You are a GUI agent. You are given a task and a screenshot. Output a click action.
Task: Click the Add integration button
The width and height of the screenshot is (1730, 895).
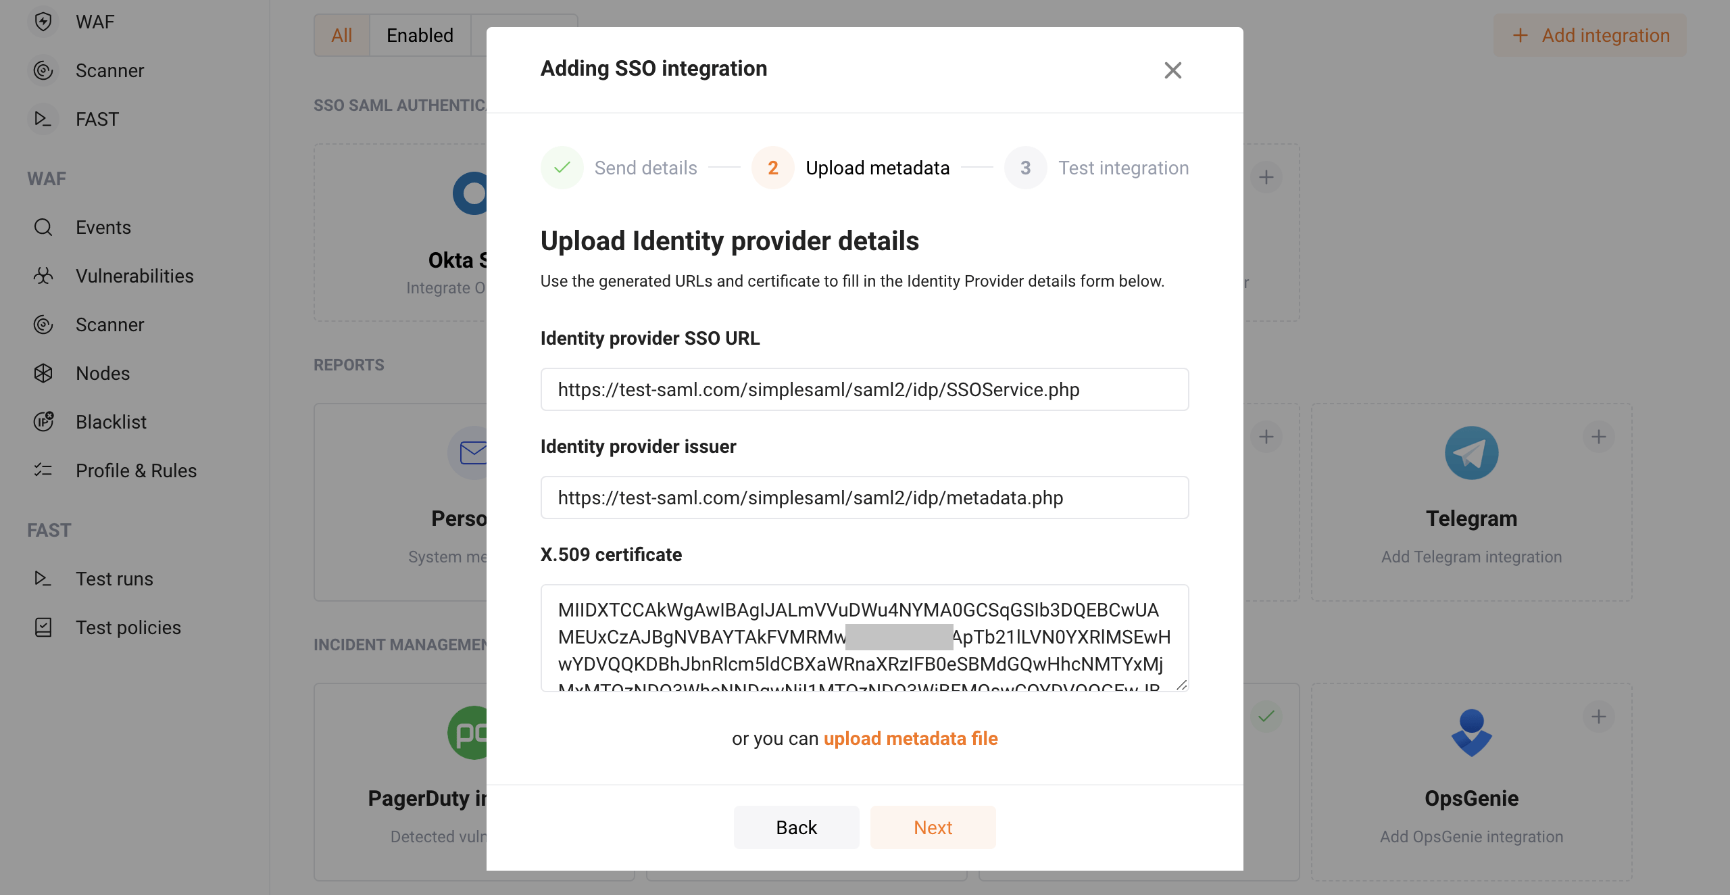pos(1589,35)
